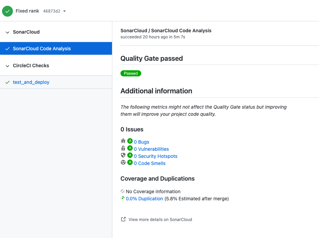Collapse the CircleCI Checks section
319x238 pixels.
7,65
